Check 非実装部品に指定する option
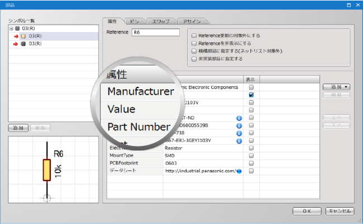 point(194,59)
